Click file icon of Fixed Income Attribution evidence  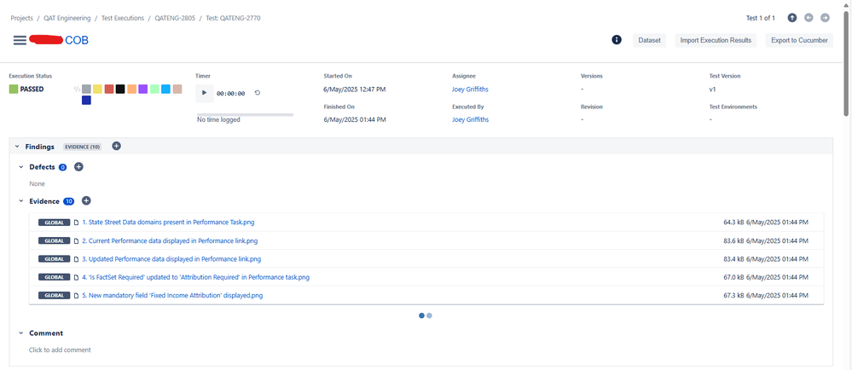pyautogui.click(x=77, y=296)
